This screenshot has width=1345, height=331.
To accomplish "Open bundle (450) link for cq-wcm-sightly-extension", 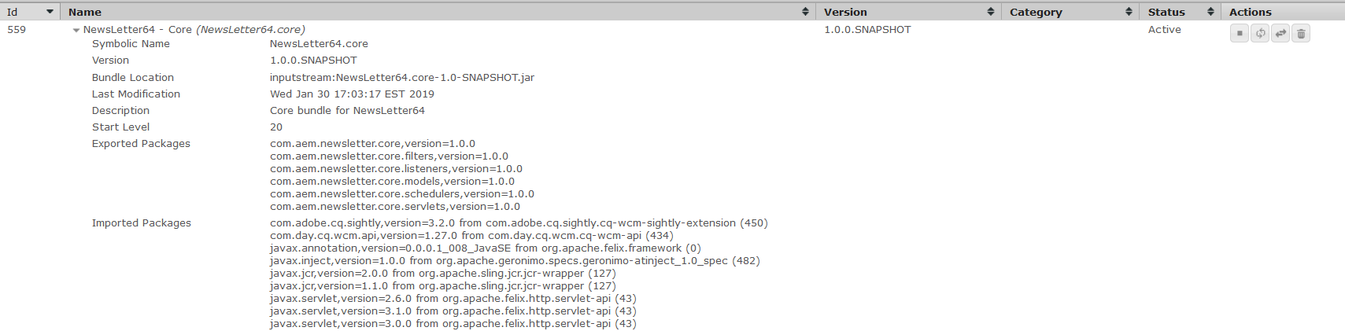I will point(754,223).
